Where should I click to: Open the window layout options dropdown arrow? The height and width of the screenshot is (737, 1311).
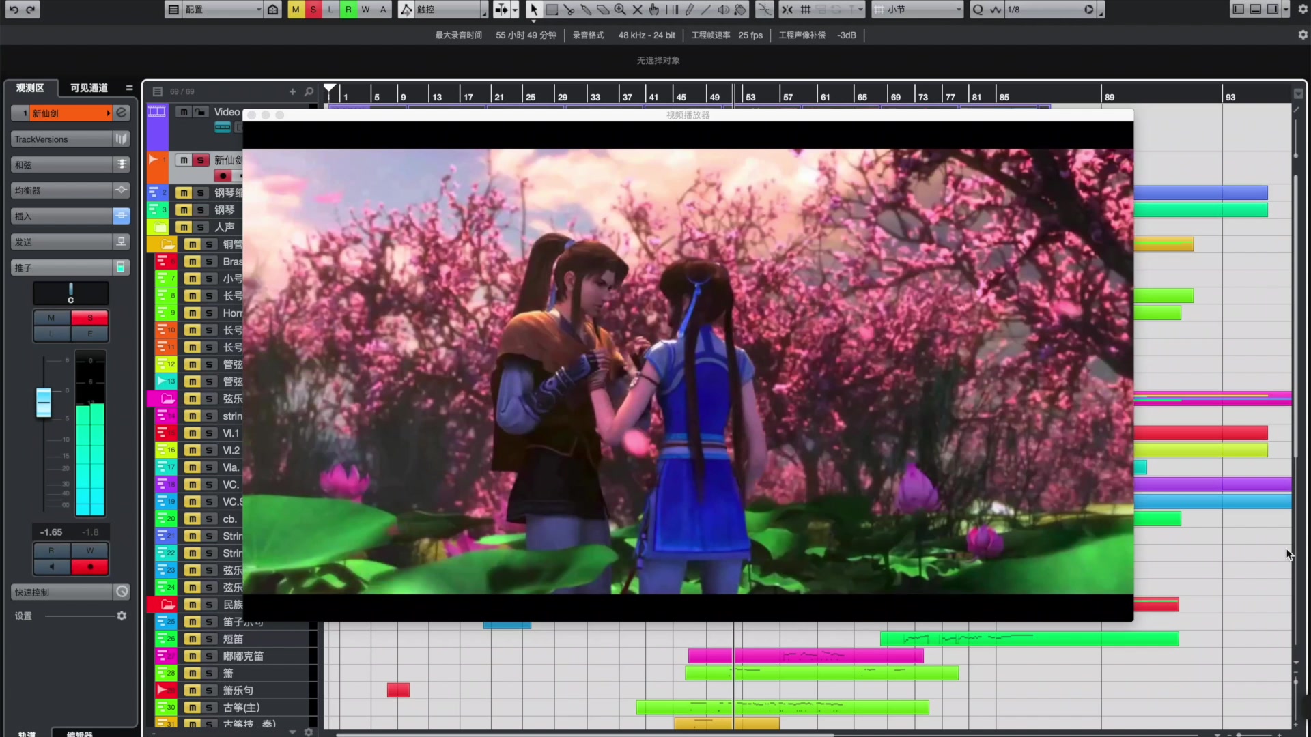point(1286,10)
